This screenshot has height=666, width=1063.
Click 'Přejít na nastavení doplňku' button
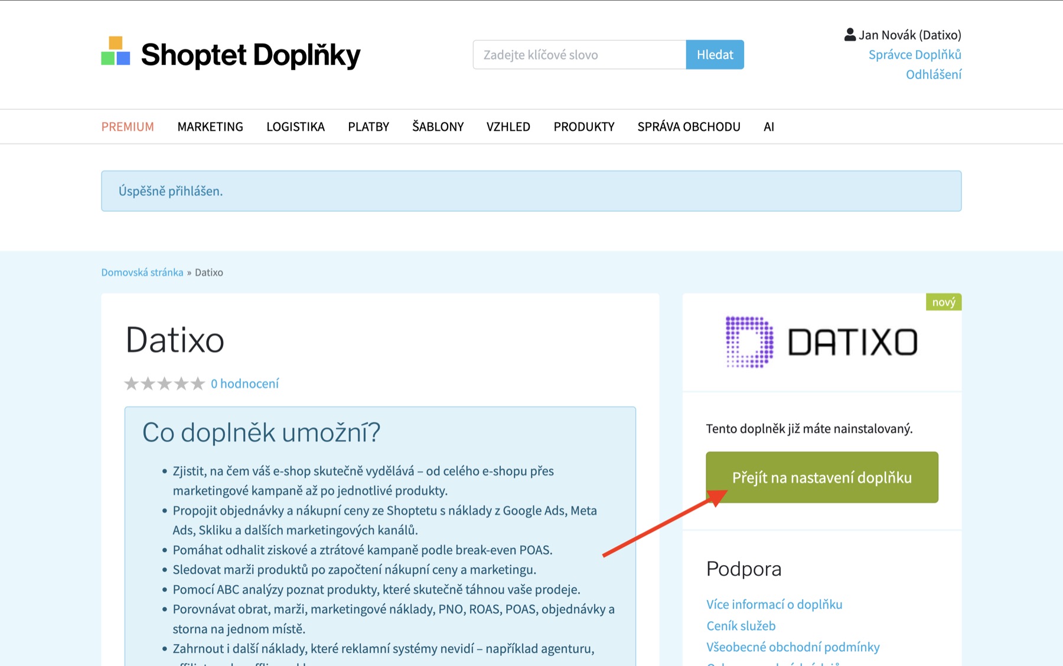click(821, 477)
